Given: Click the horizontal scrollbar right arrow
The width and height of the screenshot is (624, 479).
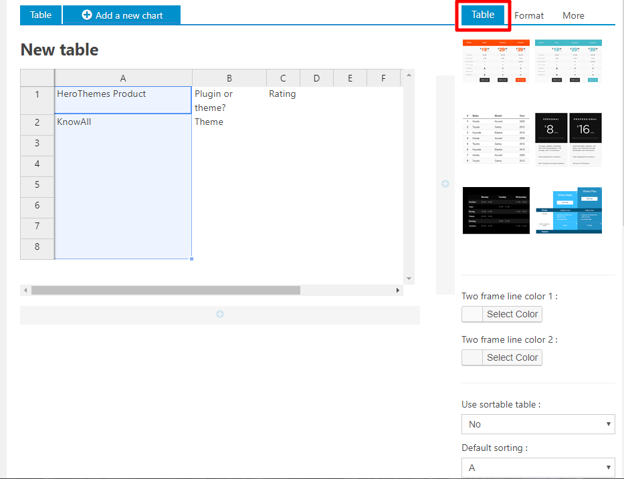Looking at the screenshot, I should (x=398, y=291).
